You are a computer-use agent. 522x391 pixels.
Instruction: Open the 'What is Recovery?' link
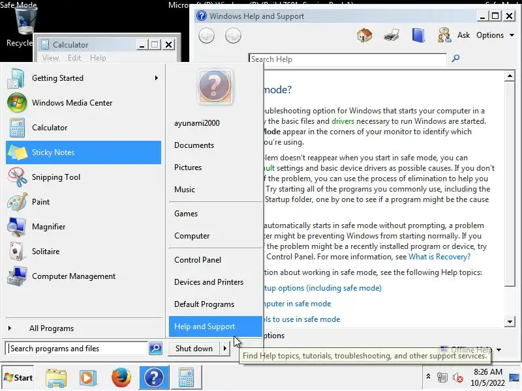[x=439, y=257]
